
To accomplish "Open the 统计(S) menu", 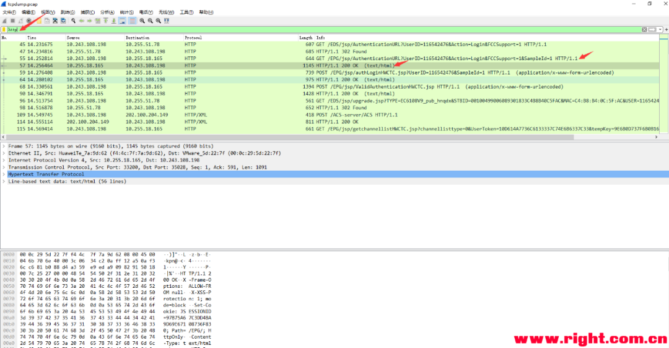I will point(127,12).
